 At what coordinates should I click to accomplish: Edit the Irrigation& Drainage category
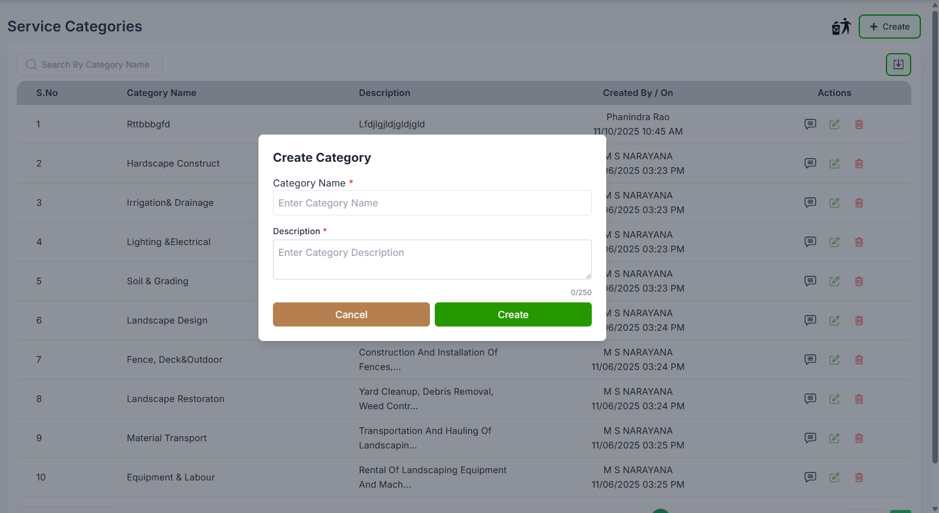(x=835, y=203)
